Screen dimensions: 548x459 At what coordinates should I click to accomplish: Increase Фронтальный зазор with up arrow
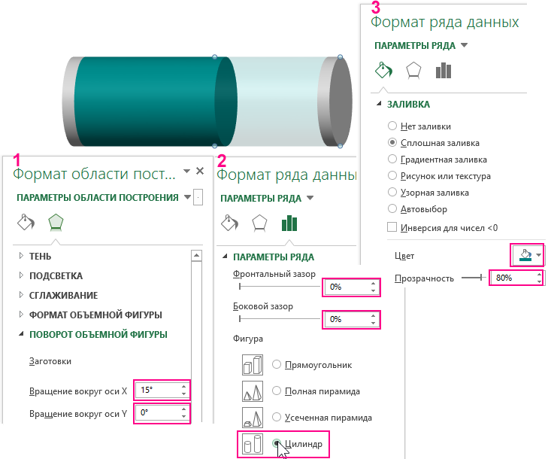tap(374, 284)
